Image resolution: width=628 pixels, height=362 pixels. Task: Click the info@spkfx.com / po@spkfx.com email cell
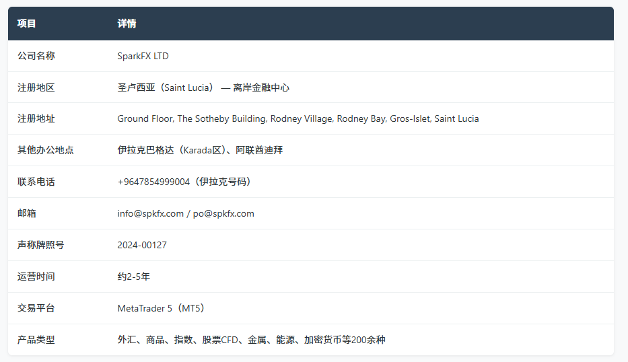186,213
